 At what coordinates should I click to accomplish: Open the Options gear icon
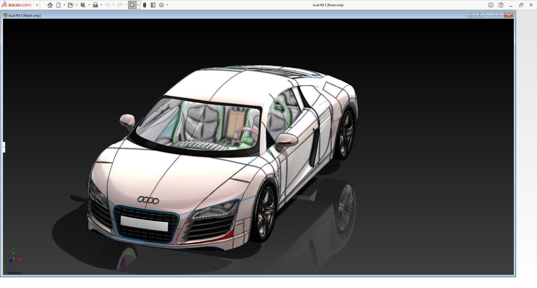[x=161, y=5]
